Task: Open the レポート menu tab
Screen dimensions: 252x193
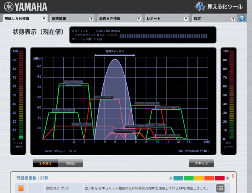Action: (x=167, y=19)
